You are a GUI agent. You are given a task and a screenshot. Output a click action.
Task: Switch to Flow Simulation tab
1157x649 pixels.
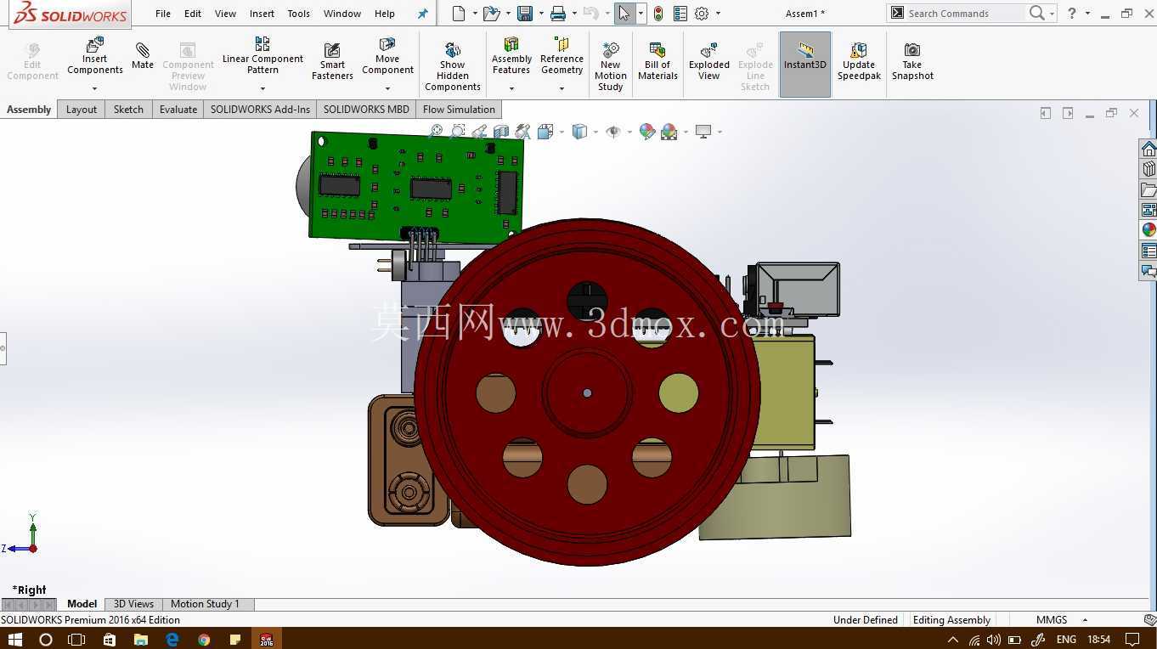pos(459,110)
